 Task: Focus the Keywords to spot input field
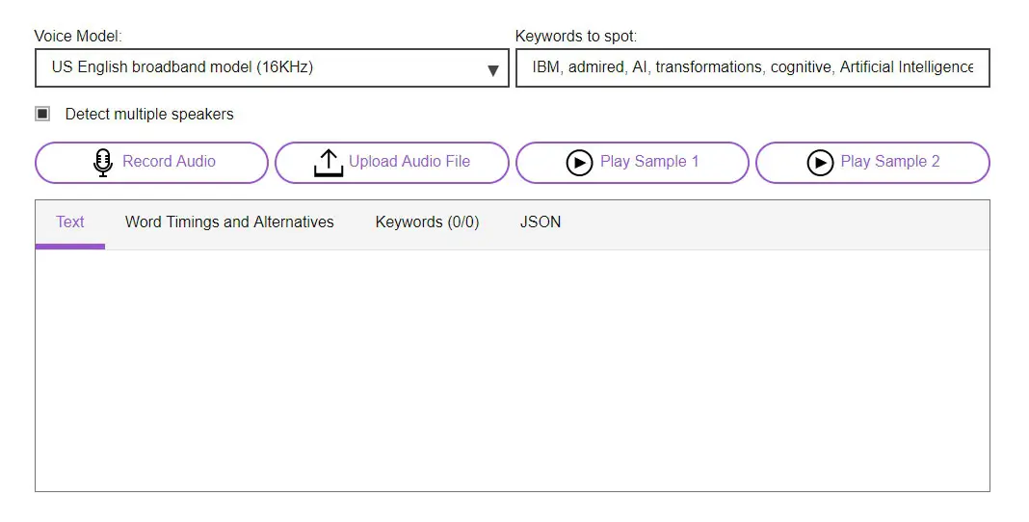pos(752,67)
